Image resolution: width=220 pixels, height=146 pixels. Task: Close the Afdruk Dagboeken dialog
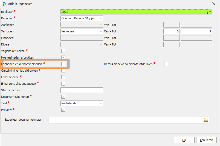(213, 4)
